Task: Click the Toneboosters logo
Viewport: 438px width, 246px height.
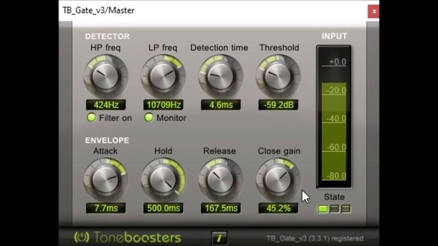Action: pyautogui.click(x=128, y=237)
